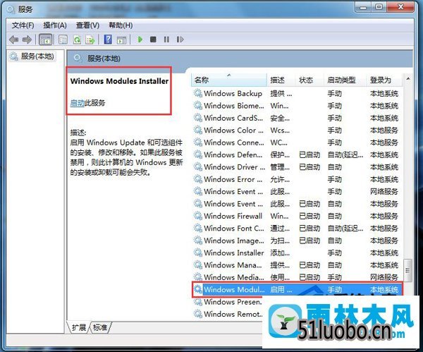
Task: Sort by the 启动类型 column header
Action: click(345, 80)
